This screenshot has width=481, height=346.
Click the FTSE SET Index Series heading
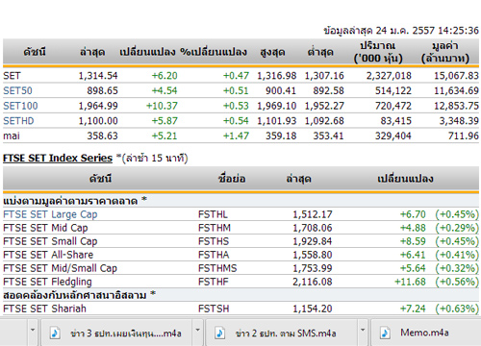pos(58,158)
